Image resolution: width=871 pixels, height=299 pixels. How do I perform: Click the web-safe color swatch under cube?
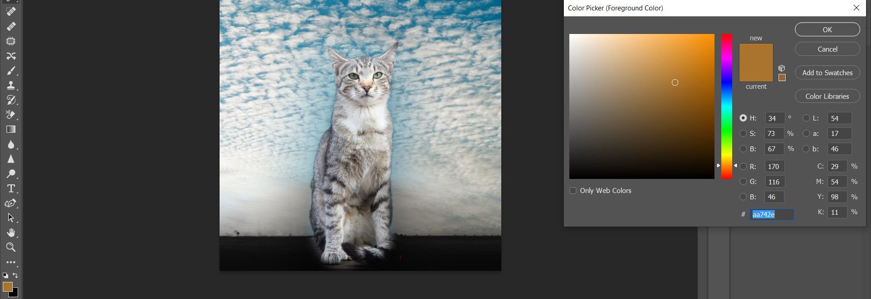(x=782, y=77)
